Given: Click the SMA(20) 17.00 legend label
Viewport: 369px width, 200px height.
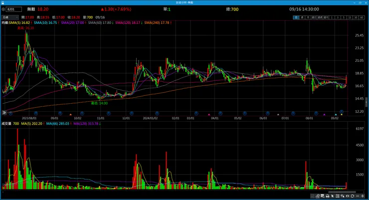Looking at the screenshot, I should (72, 23).
